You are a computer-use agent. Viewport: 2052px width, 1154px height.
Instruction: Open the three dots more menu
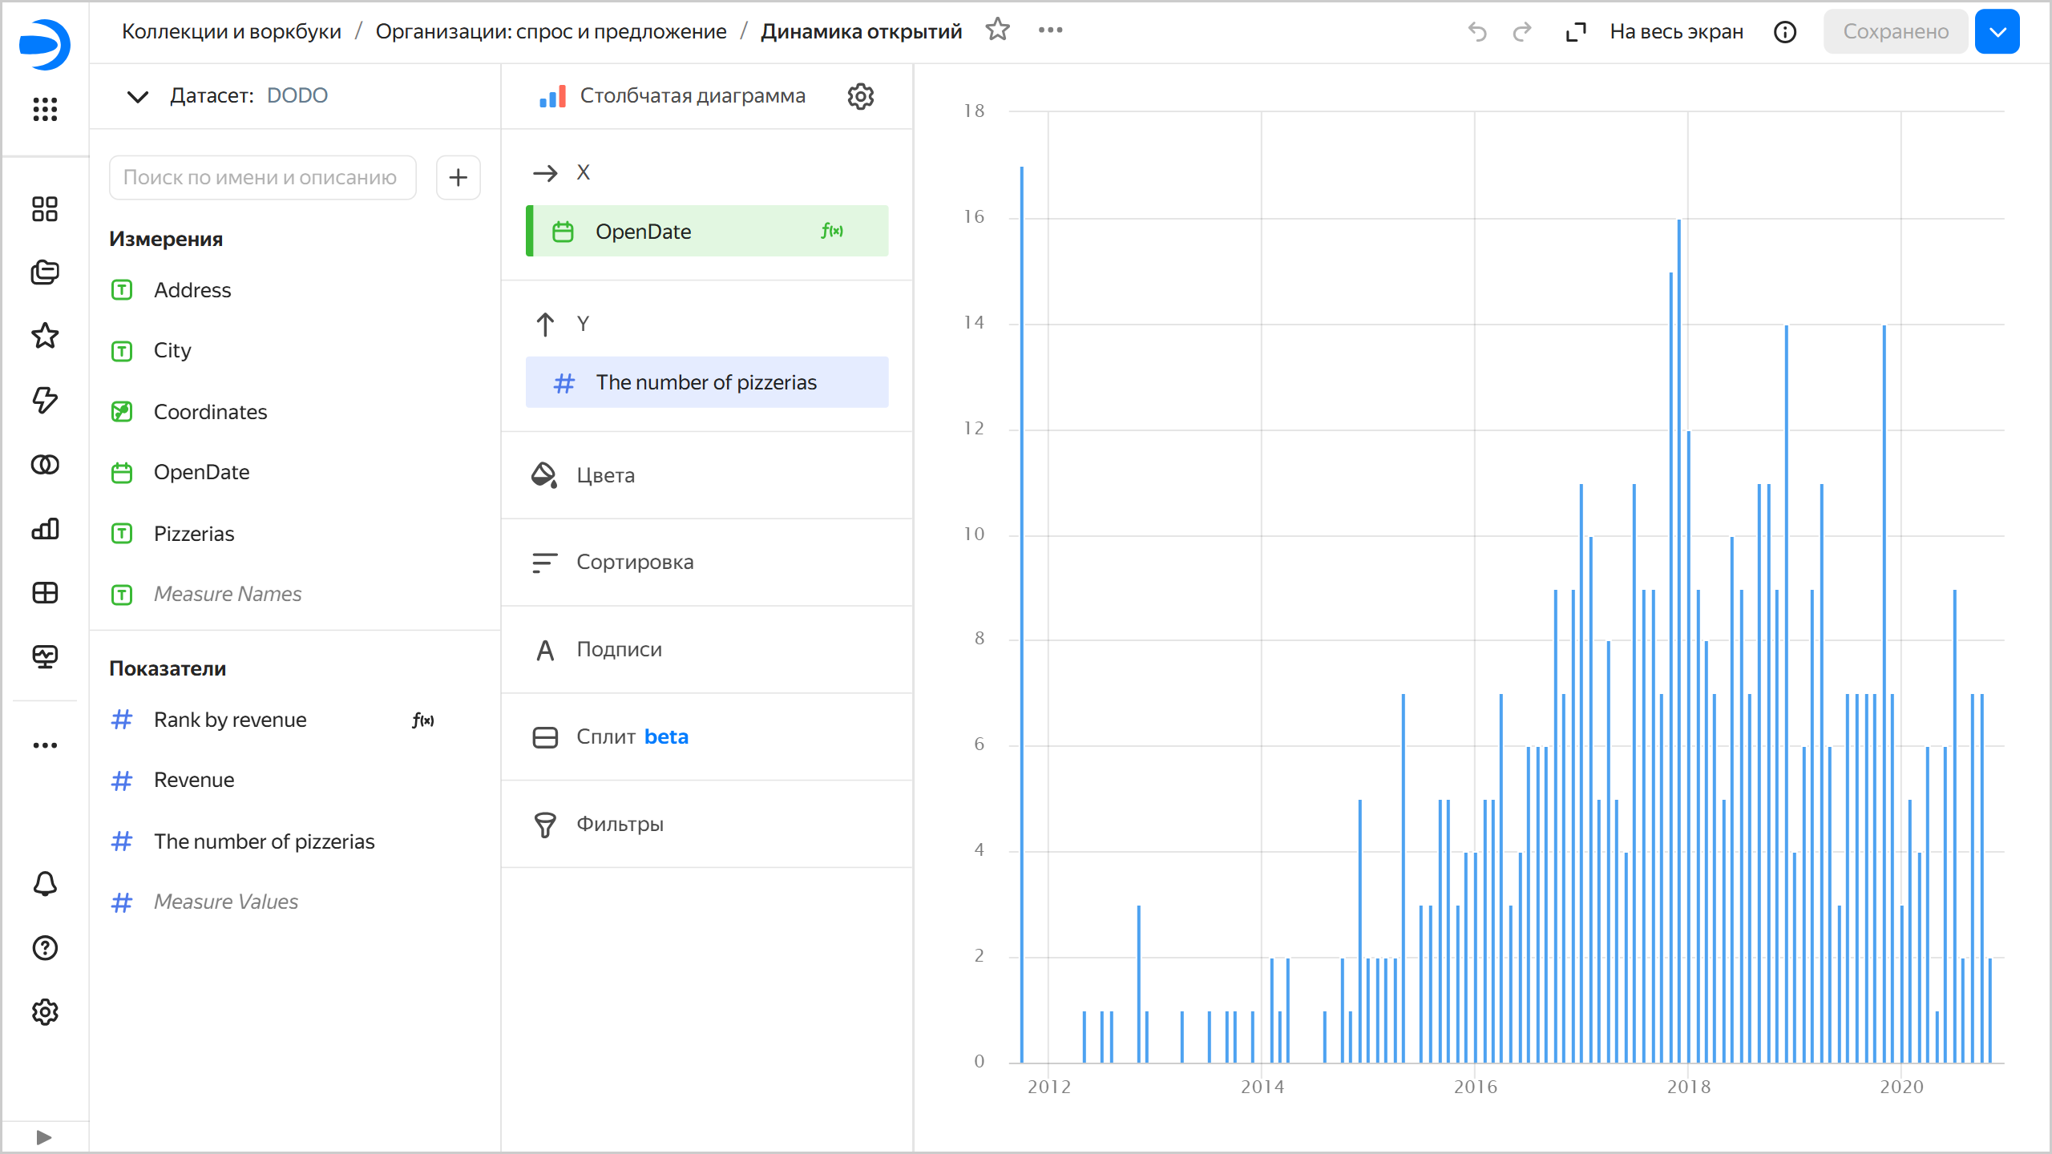tap(1050, 30)
